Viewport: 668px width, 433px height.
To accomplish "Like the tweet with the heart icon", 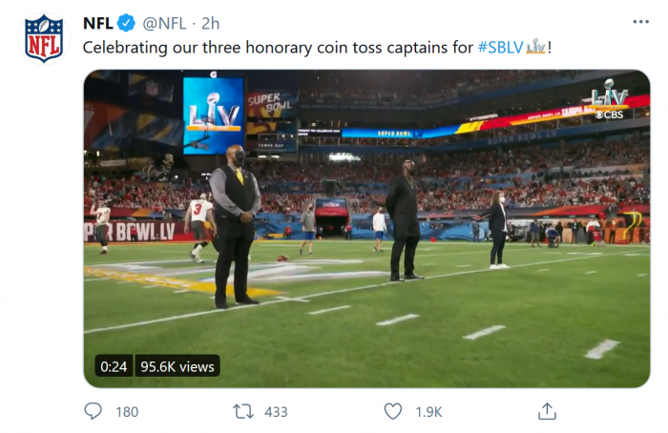I will pos(393,411).
